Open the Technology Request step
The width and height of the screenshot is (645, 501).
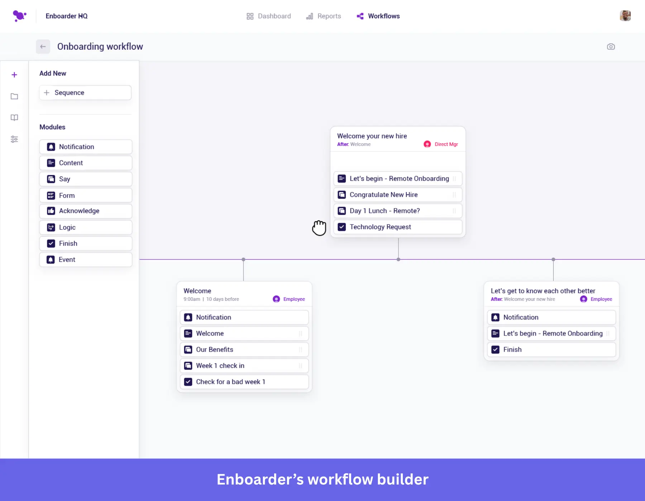pyautogui.click(x=398, y=227)
